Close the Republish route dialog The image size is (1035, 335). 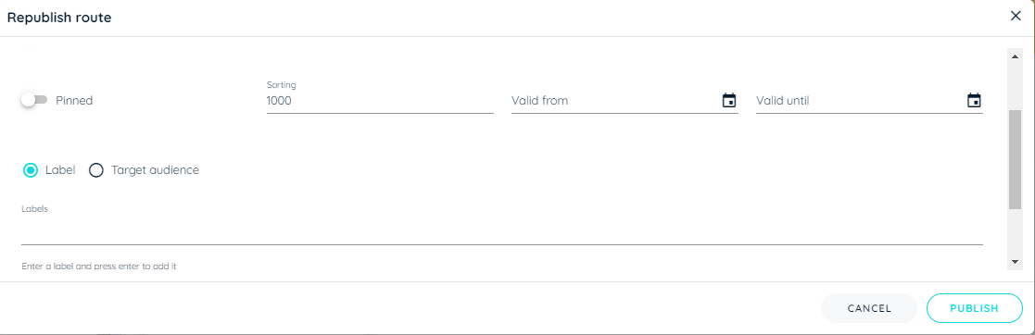[x=1016, y=17]
